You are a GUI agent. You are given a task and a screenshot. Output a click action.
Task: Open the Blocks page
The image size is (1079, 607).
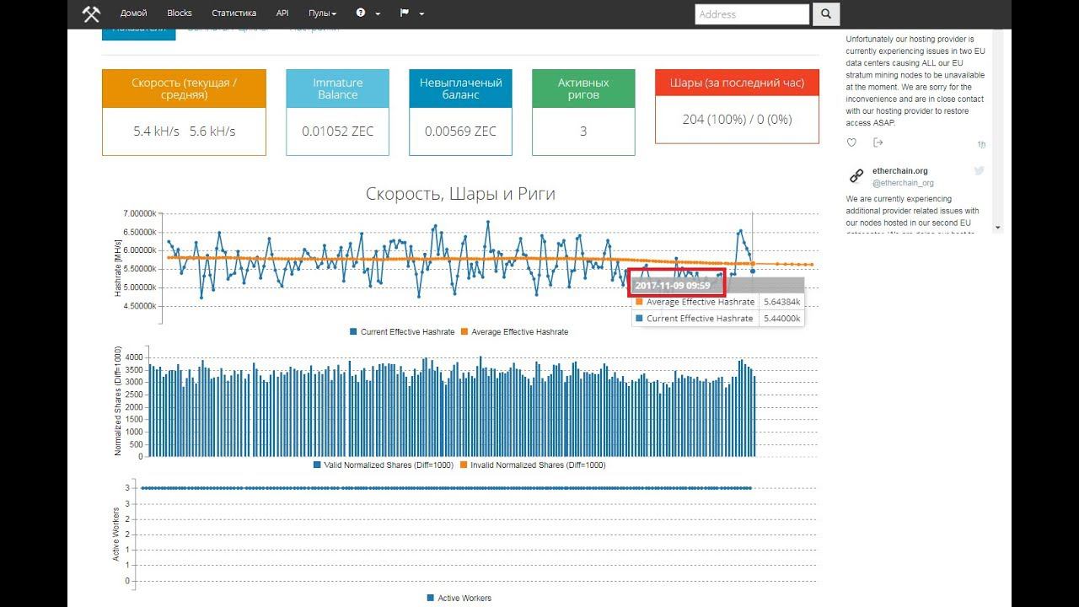click(x=180, y=13)
